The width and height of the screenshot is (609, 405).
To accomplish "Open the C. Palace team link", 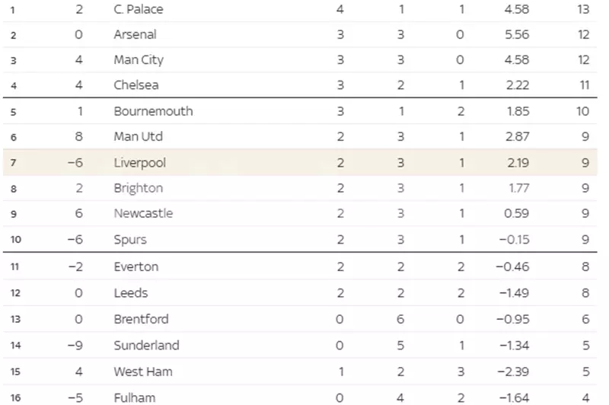I will pos(138,9).
